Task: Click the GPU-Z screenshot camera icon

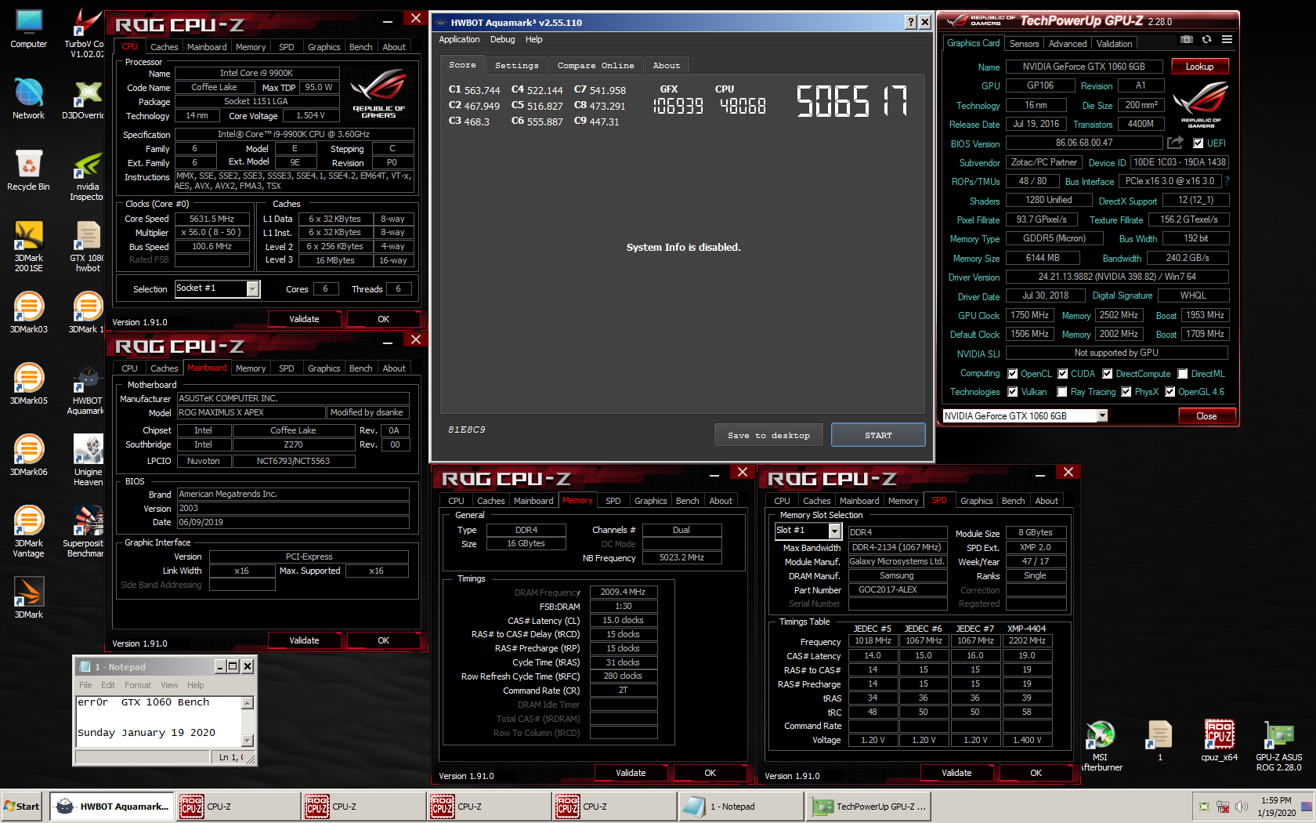Action: [x=1187, y=40]
